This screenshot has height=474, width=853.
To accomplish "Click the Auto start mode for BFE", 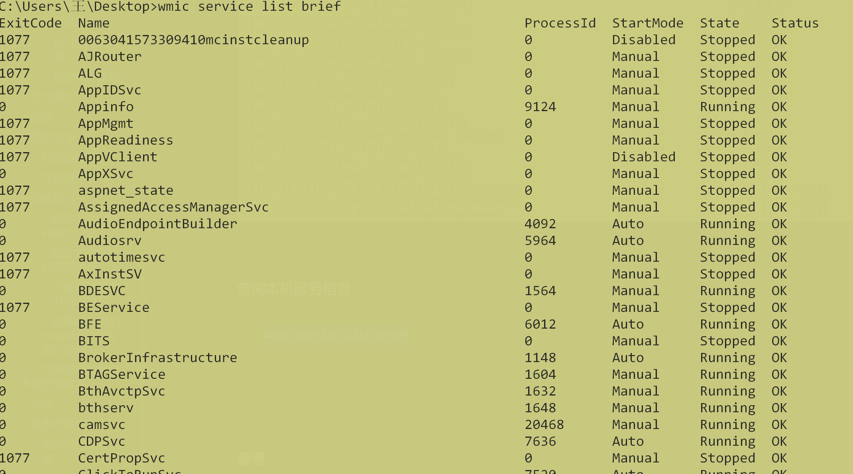I will tap(628, 324).
